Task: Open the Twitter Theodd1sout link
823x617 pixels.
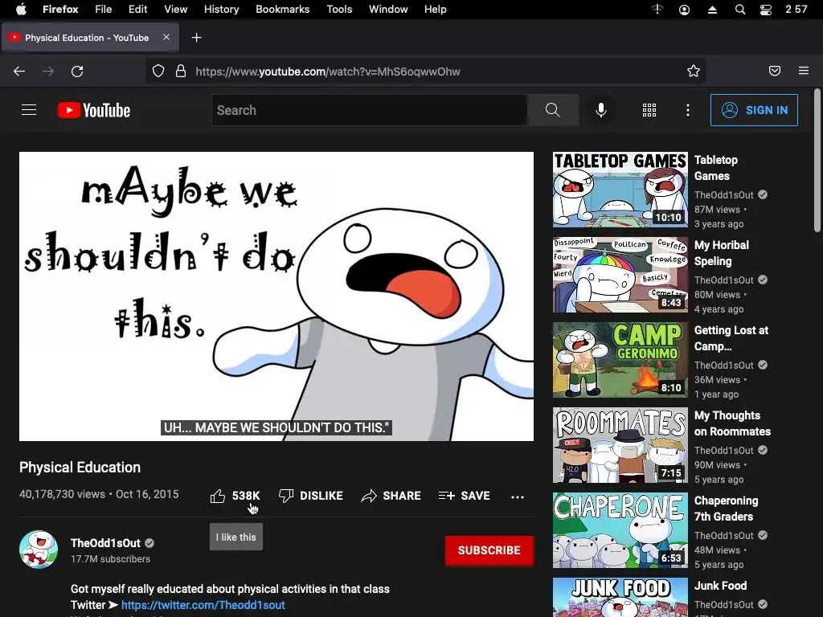Action: [203, 605]
